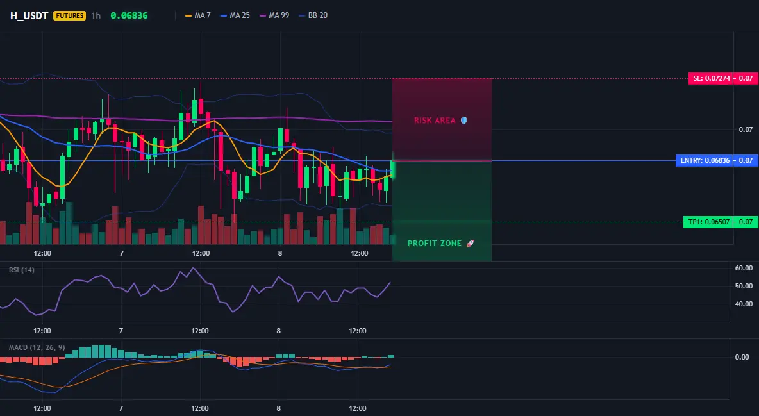Click the MACD (12, 26, 9) indicator label
The height and width of the screenshot is (416, 759).
[37, 347]
